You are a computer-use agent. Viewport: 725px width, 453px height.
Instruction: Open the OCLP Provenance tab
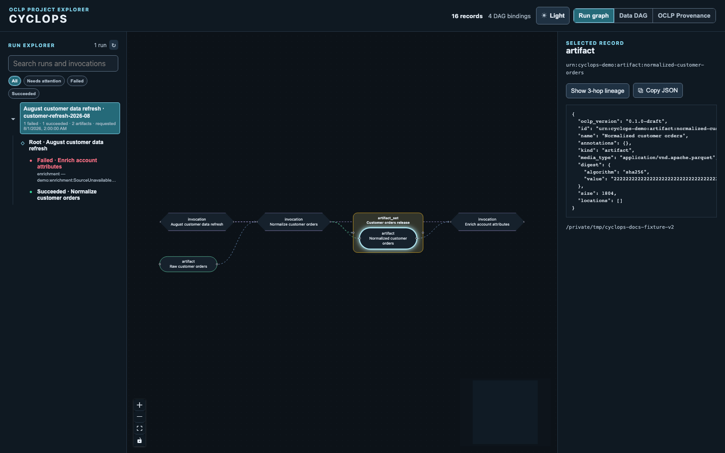[684, 15]
